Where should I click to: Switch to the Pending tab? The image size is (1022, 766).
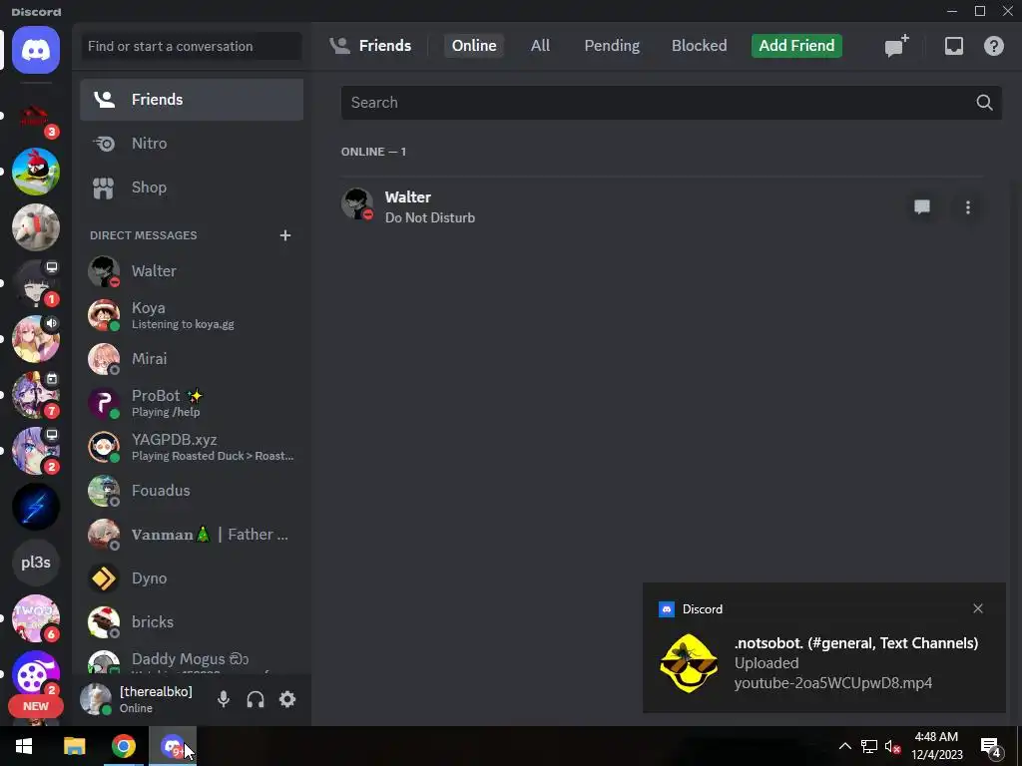tap(612, 46)
